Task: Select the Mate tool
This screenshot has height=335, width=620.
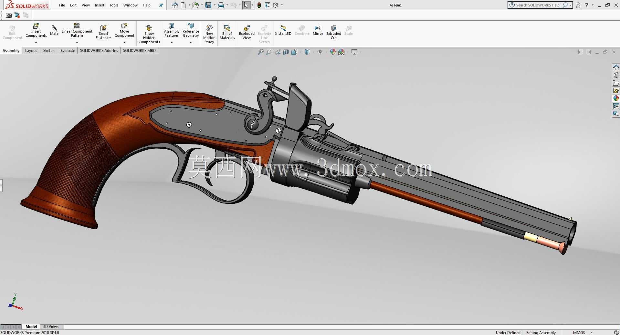Action: [54, 30]
